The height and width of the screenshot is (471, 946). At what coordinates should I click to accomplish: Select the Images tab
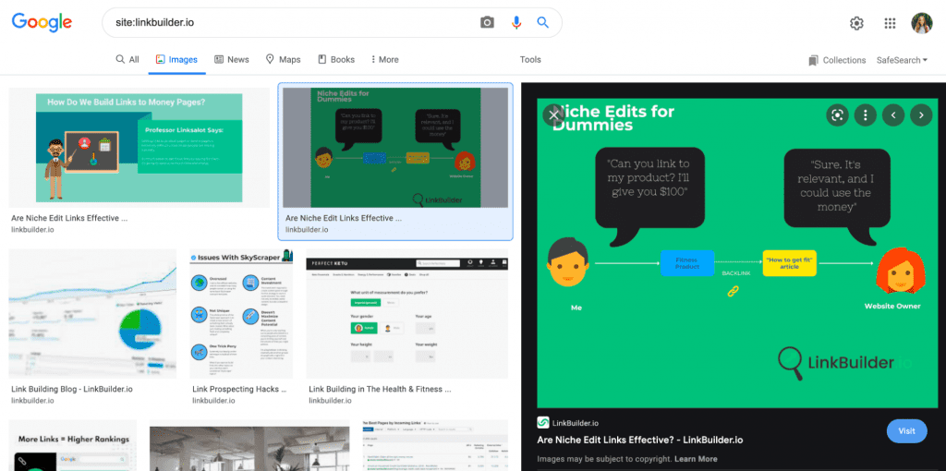pyautogui.click(x=176, y=60)
